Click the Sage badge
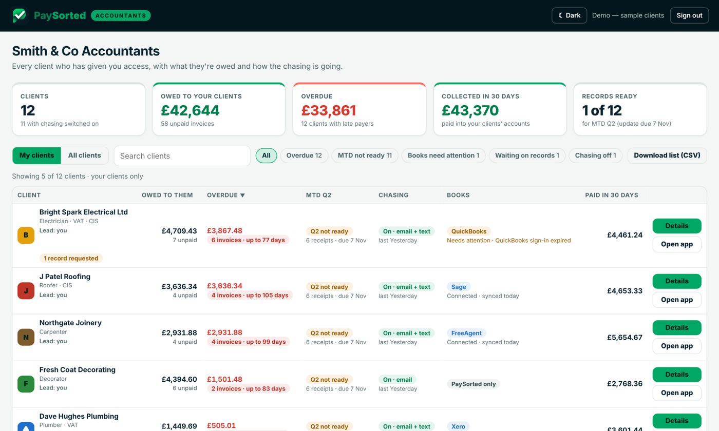Image resolution: width=719 pixels, height=431 pixels. point(459,287)
